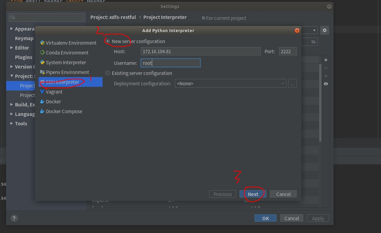The height and width of the screenshot is (233, 381).
Task: Select Docker interpreter option
Action: [50, 102]
